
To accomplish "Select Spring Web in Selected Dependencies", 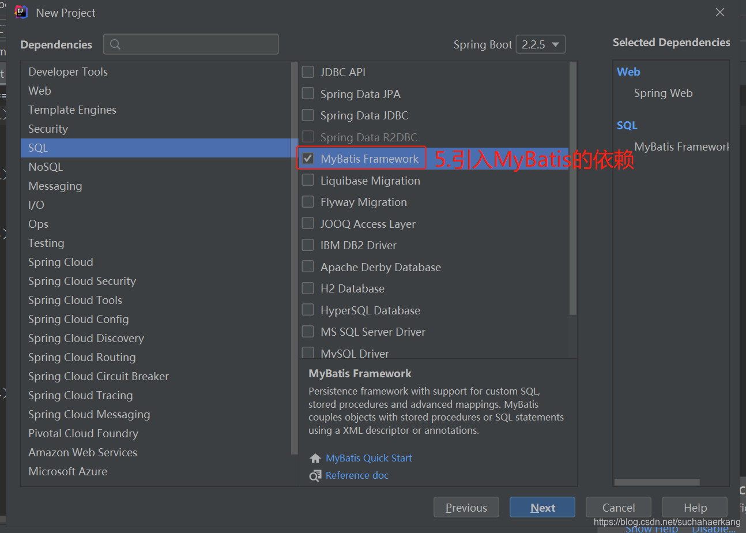I will tap(663, 93).
